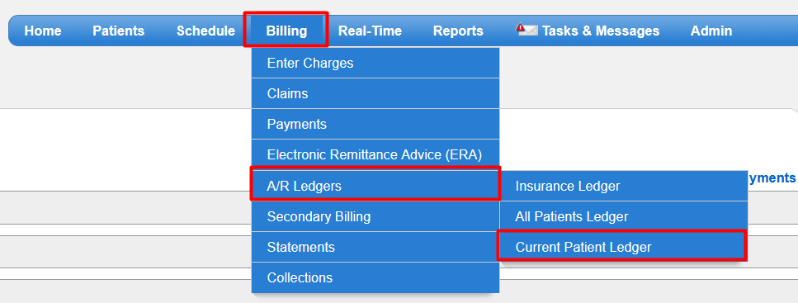Open the Real-Time menu
This screenshot has width=798, height=303.
[x=370, y=31]
